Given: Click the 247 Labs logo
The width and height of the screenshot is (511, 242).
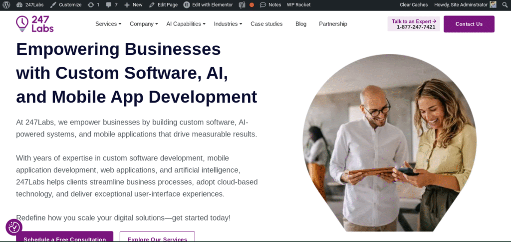Looking at the screenshot, I should click(34, 23).
